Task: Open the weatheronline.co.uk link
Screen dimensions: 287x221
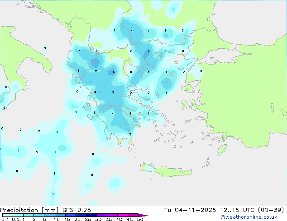Action: click(x=249, y=217)
